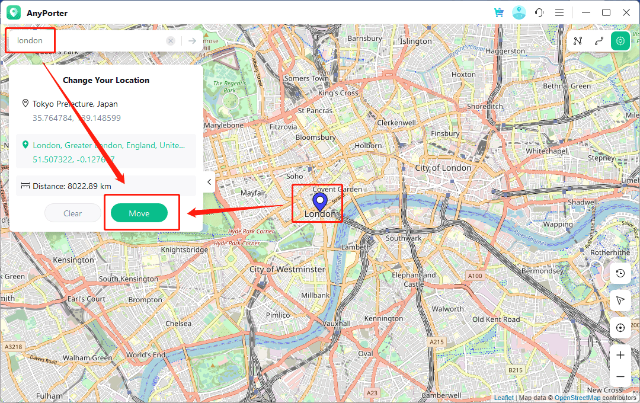Click the City of Westminster map label
The height and width of the screenshot is (403, 640).
click(287, 269)
